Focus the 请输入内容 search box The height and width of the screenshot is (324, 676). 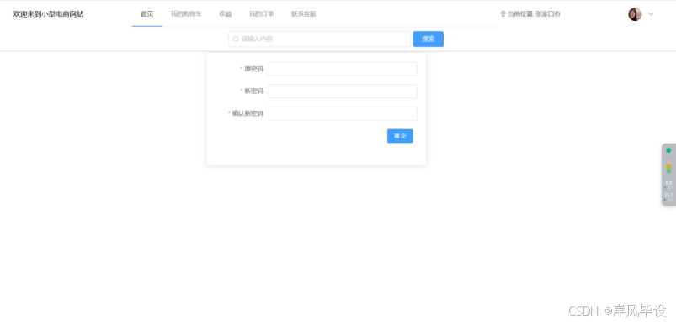(x=319, y=39)
